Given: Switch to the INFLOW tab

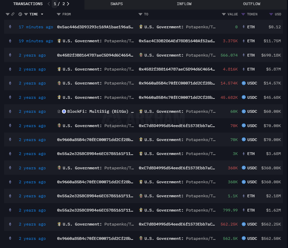Looking at the screenshot, I should 184,4.
